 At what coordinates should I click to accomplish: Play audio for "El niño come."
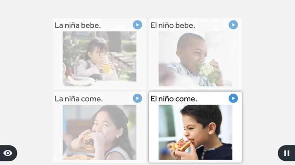coord(233,98)
